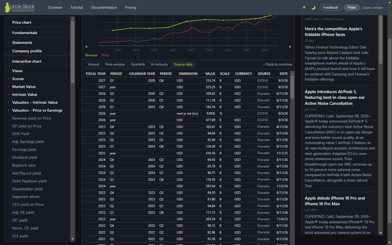The height and width of the screenshot is (245, 392).
Task: Open the Peter account button
Action: pyautogui.click(x=352, y=8)
